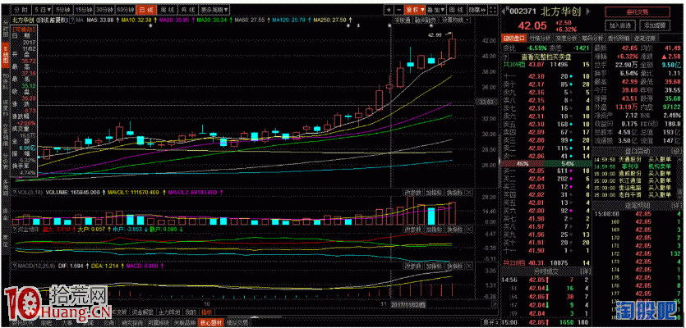Click 加入自选 to add to watchlist
Image resolution: width=686 pixels, height=328 pixels.
point(620,25)
